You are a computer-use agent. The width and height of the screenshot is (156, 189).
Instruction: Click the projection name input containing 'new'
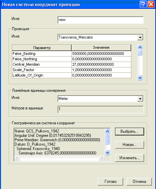coord(101,20)
